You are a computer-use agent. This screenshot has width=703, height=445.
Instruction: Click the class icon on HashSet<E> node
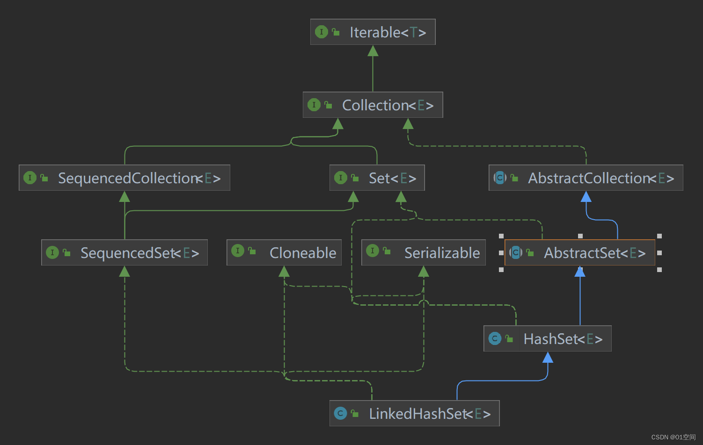tap(495, 338)
